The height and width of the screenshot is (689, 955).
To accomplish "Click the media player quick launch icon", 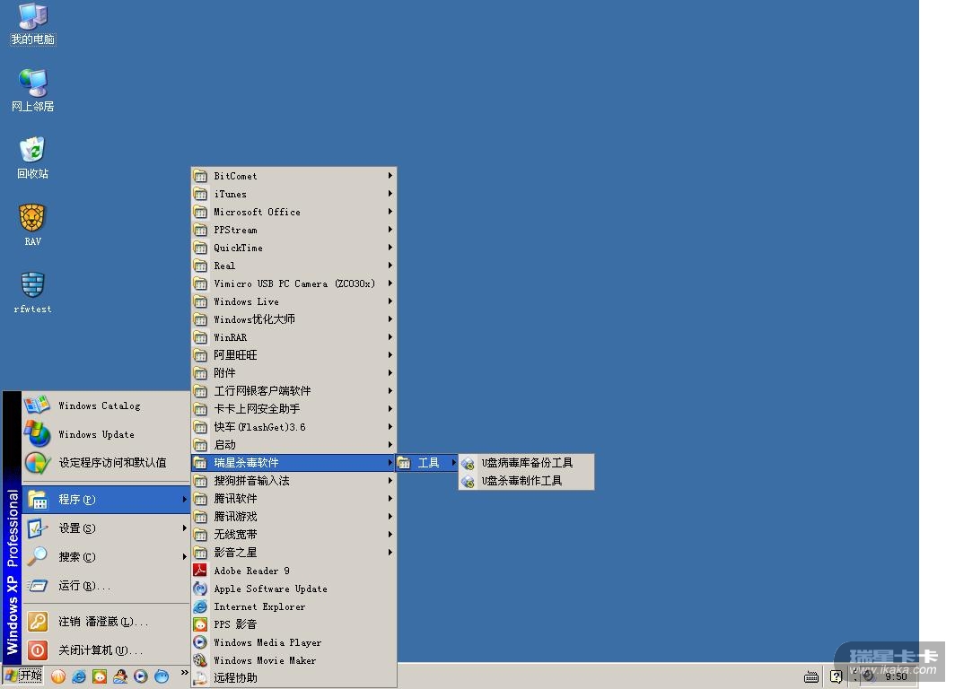I will point(141,676).
